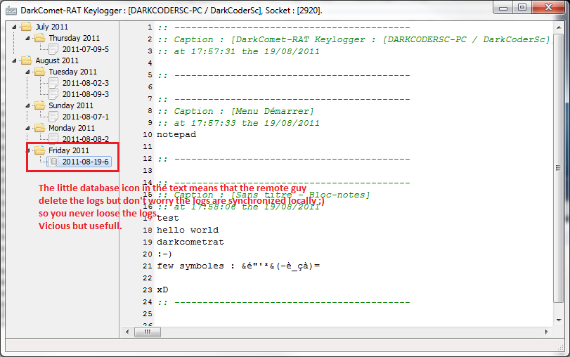This screenshot has height=357, width=570.
Task: Click the keyboard icon in the title bar
Action: 11,10
